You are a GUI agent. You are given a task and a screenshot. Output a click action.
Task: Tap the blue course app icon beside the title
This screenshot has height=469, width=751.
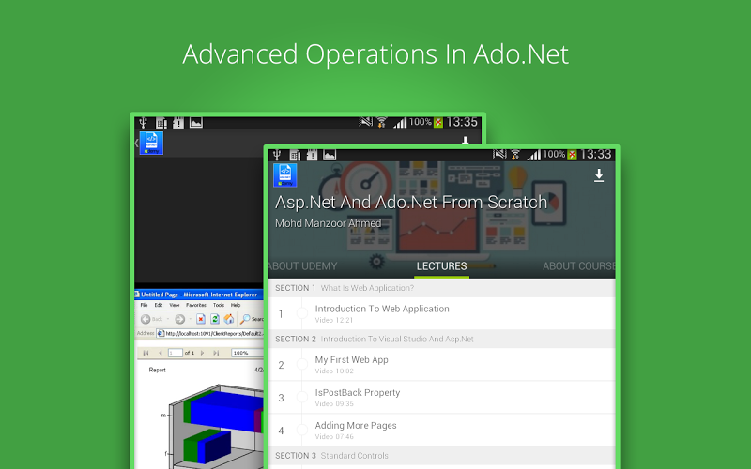point(285,175)
